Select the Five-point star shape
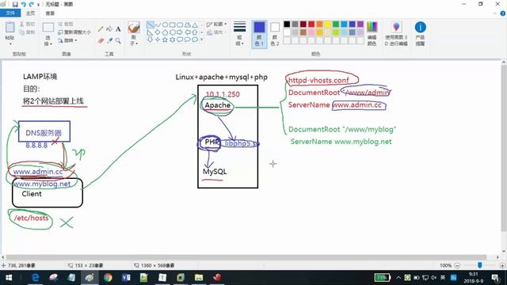The height and width of the screenshot is (285, 507). (165, 40)
